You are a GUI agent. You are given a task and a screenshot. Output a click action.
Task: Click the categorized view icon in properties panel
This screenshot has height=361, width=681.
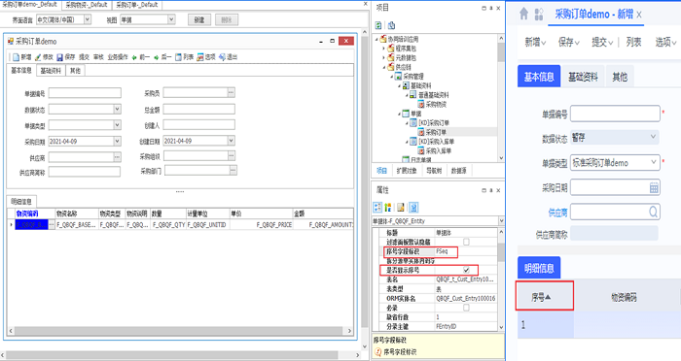pos(377,208)
